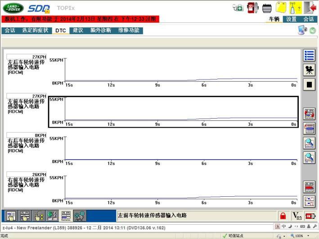Click the red vehicle interface device icon
This screenshot has width=319, height=239.
[x=253, y=8]
